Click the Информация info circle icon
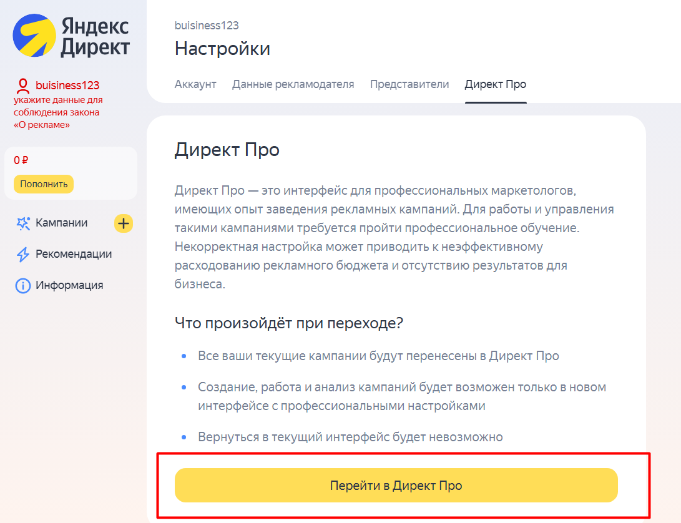681x523 pixels. tap(23, 286)
